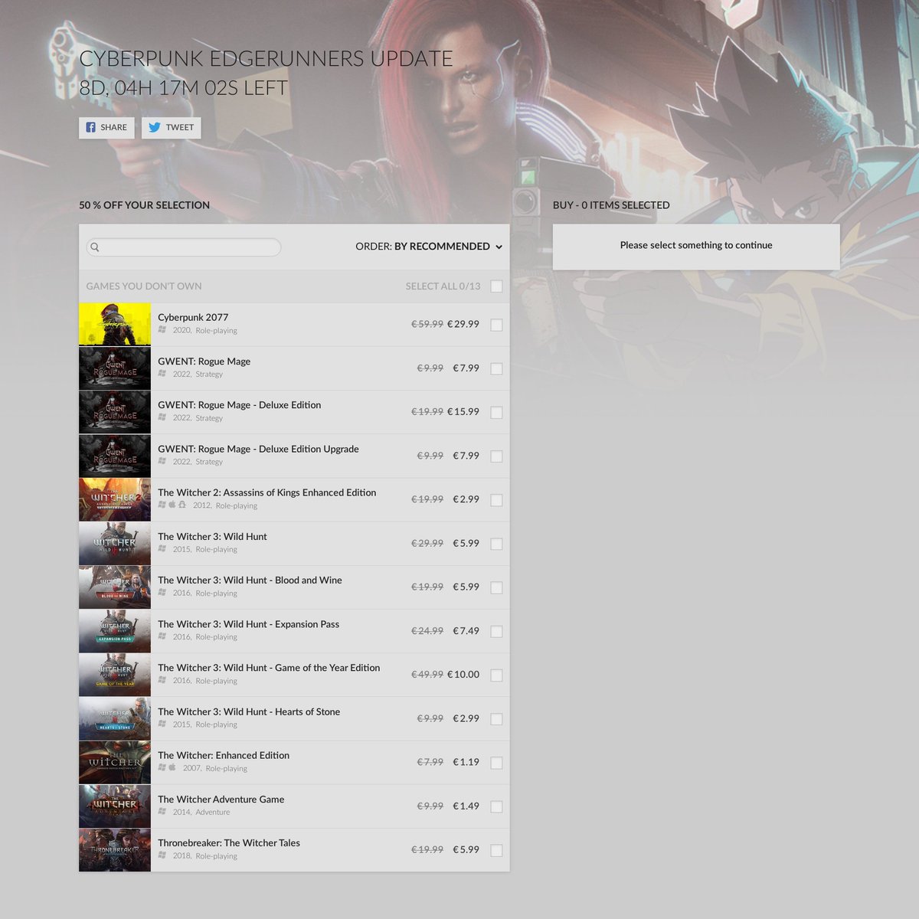Open the Hearts of Stone thumbnail
This screenshot has height=919, width=919.
[115, 718]
